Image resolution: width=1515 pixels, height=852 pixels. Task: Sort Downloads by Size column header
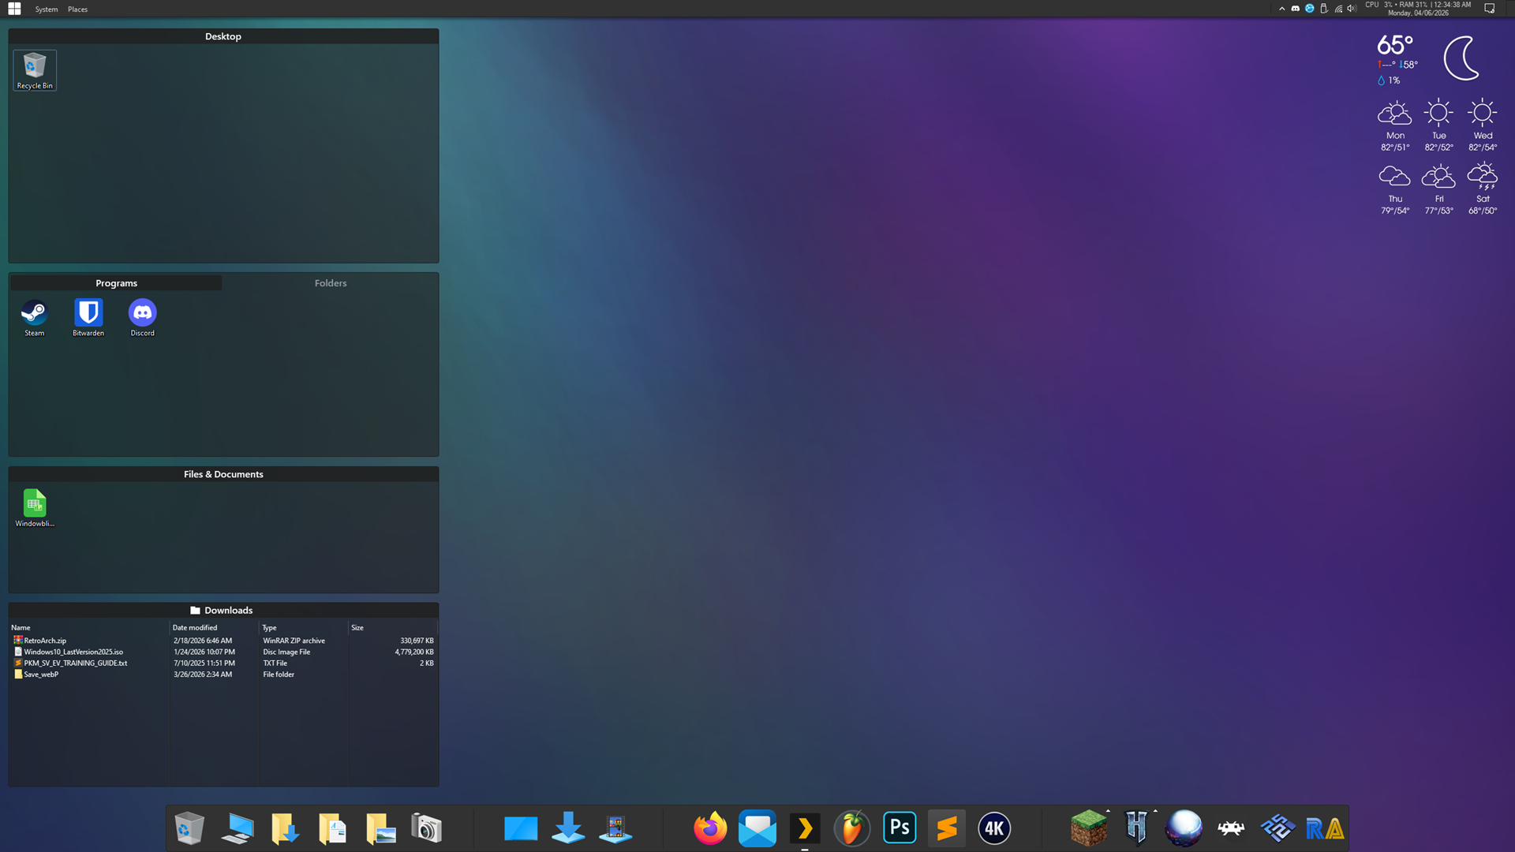(x=357, y=628)
